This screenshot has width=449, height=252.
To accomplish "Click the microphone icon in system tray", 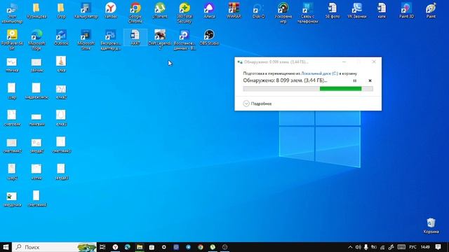I will pos(366,247).
